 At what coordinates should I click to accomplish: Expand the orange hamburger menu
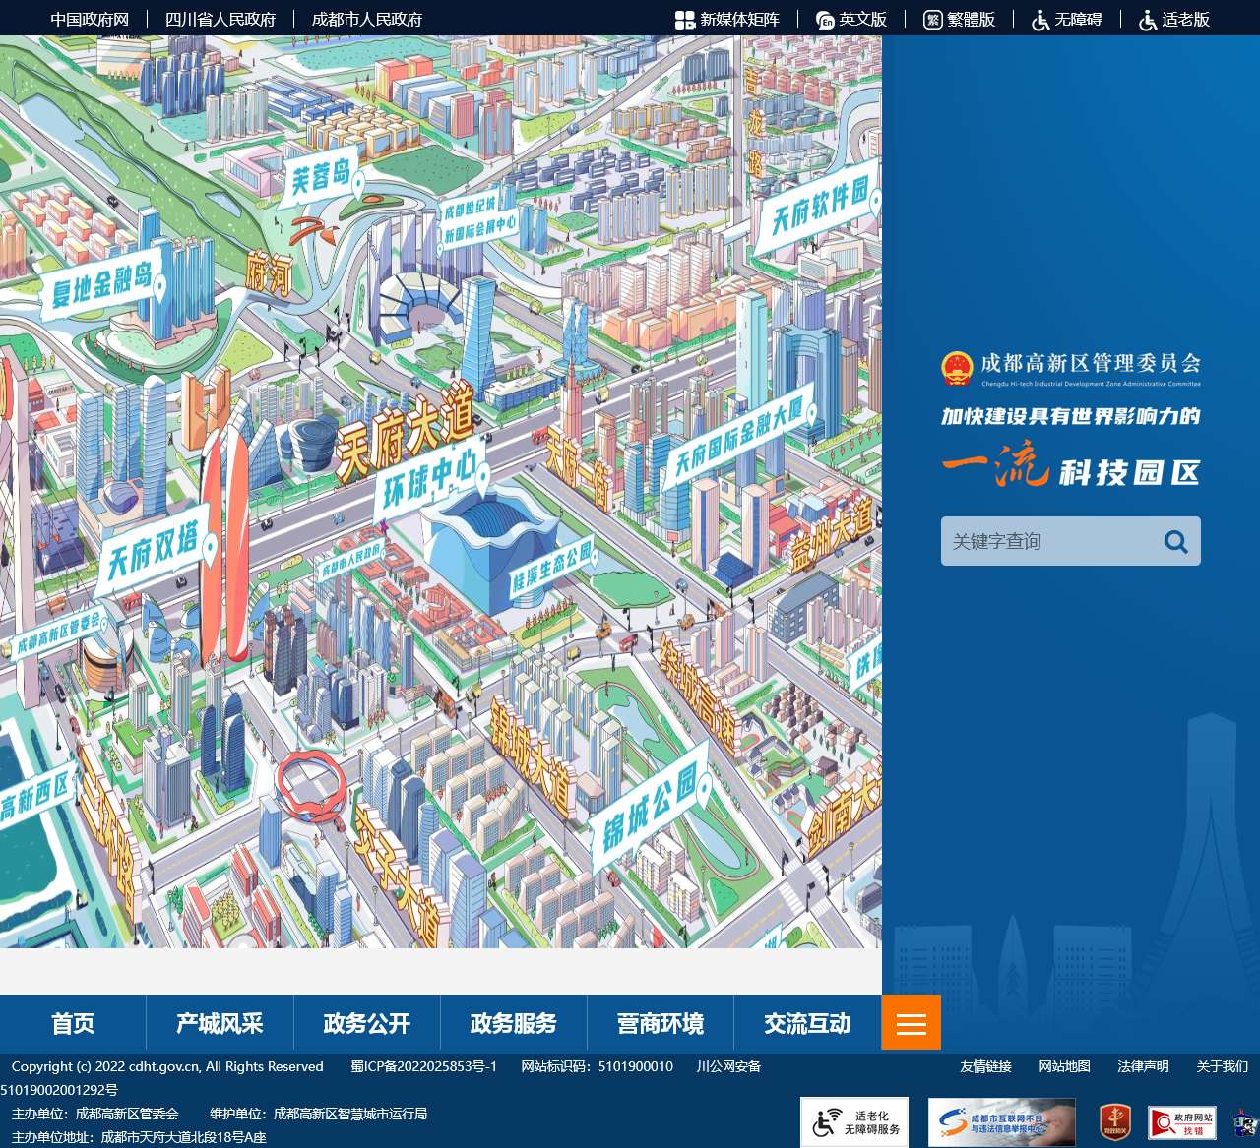pyautogui.click(x=912, y=1023)
